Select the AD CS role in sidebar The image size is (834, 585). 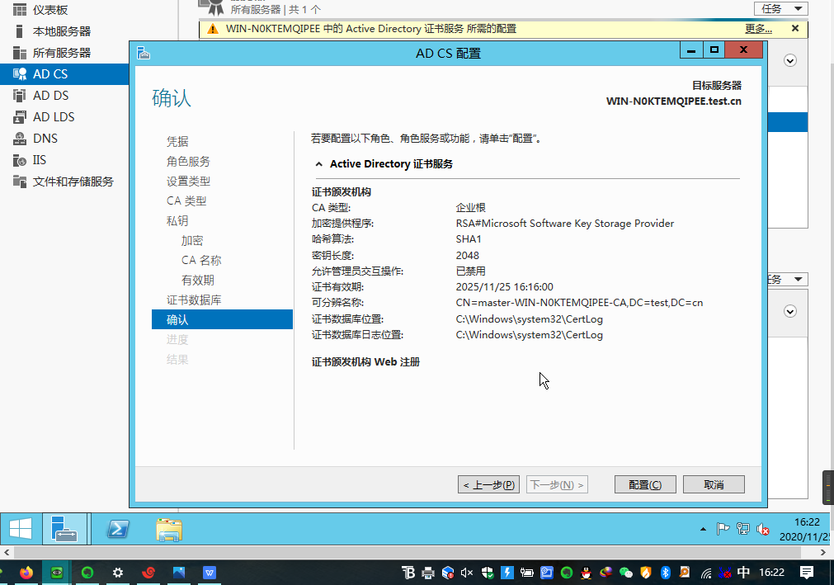pos(64,74)
